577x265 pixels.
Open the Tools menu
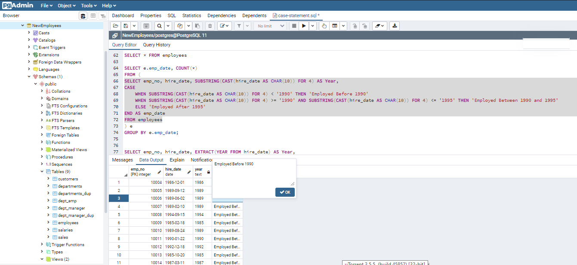(89, 6)
